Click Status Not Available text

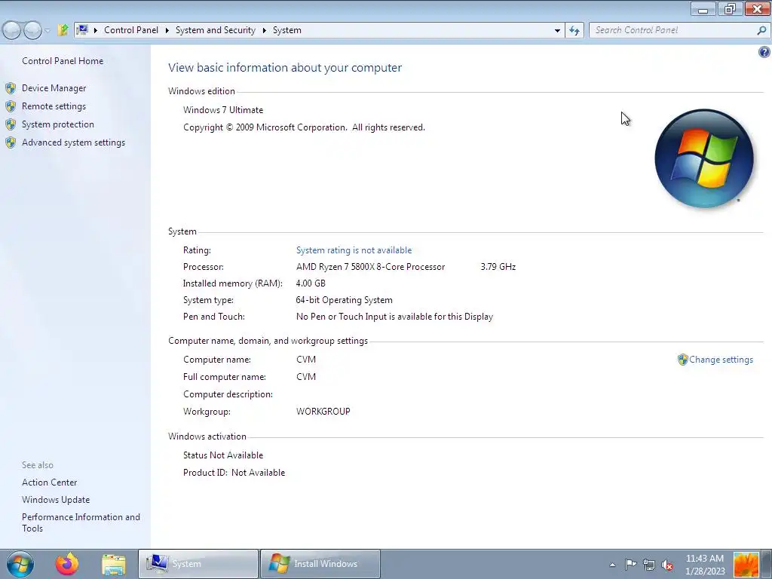tap(223, 455)
